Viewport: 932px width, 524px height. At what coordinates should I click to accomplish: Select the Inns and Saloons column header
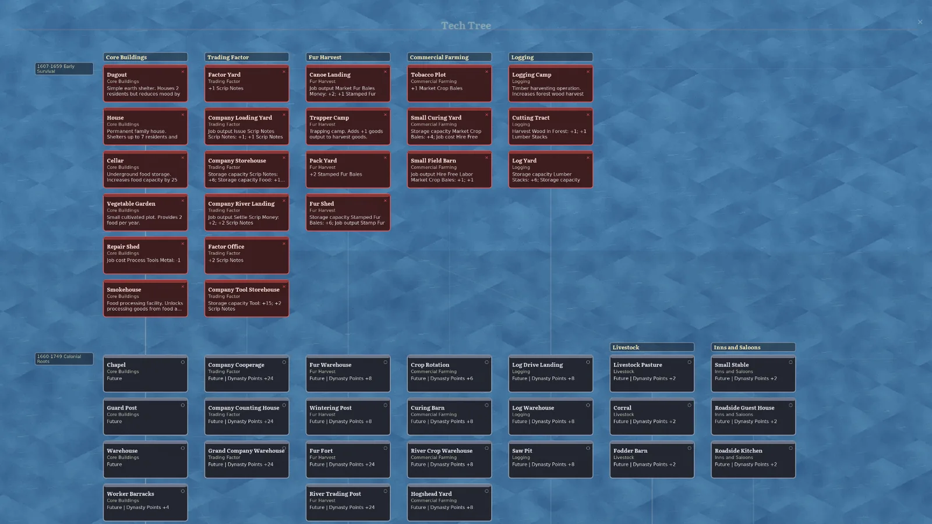pyautogui.click(x=754, y=347)
